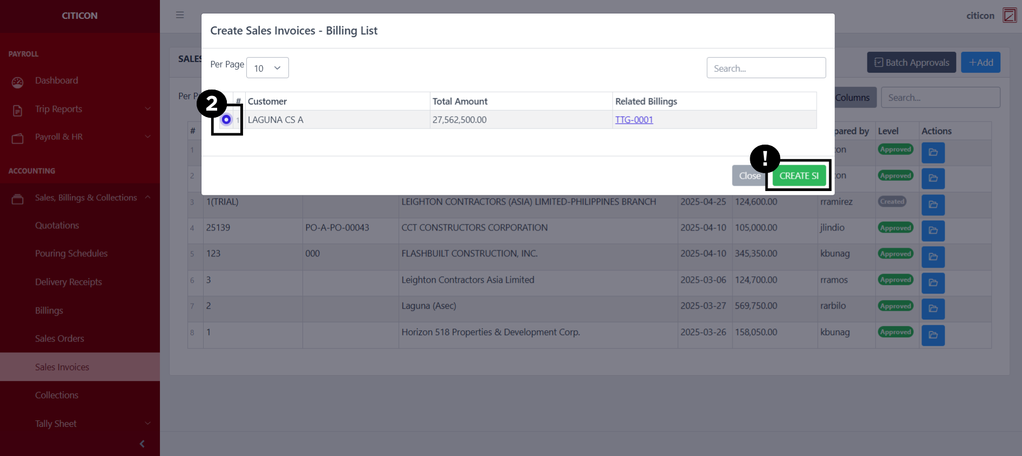Image resolution: width=1022 pixels, height=456 pixels.
Task: Click the Approved badge in jlindio row
Action: 896,228
